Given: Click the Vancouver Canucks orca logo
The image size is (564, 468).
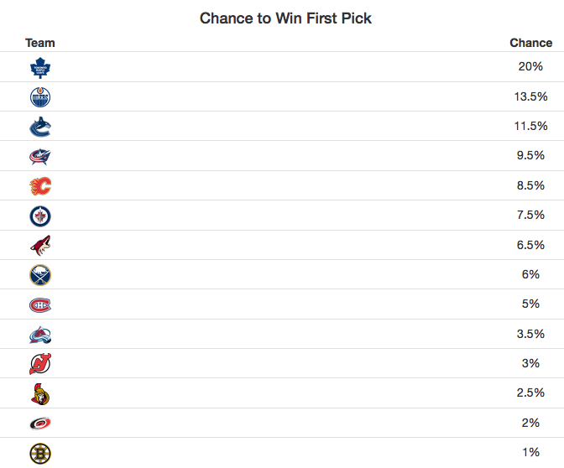Looking at the screenshot, I should click(40, 127).
